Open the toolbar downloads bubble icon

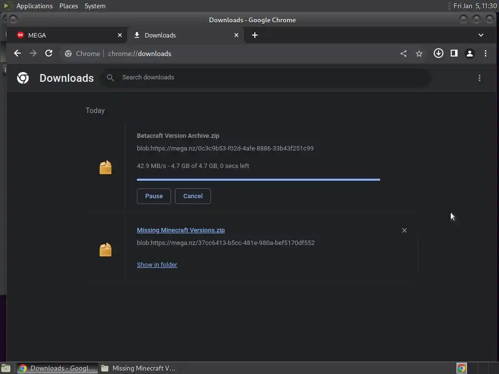click(438, 53)
